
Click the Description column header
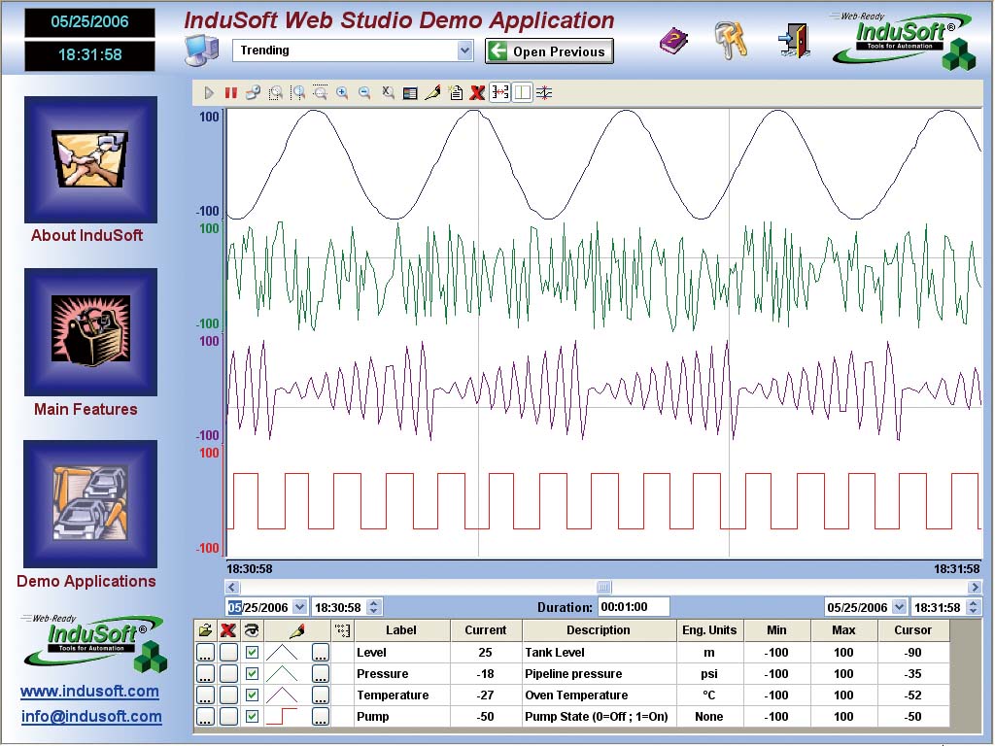point(599,629)
